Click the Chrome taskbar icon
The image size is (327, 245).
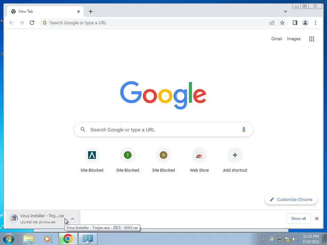[x=68, y=239]
